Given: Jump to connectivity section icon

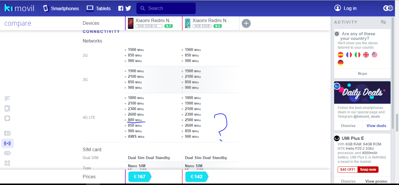Looking at the screenshot, I should pos(7,143).
